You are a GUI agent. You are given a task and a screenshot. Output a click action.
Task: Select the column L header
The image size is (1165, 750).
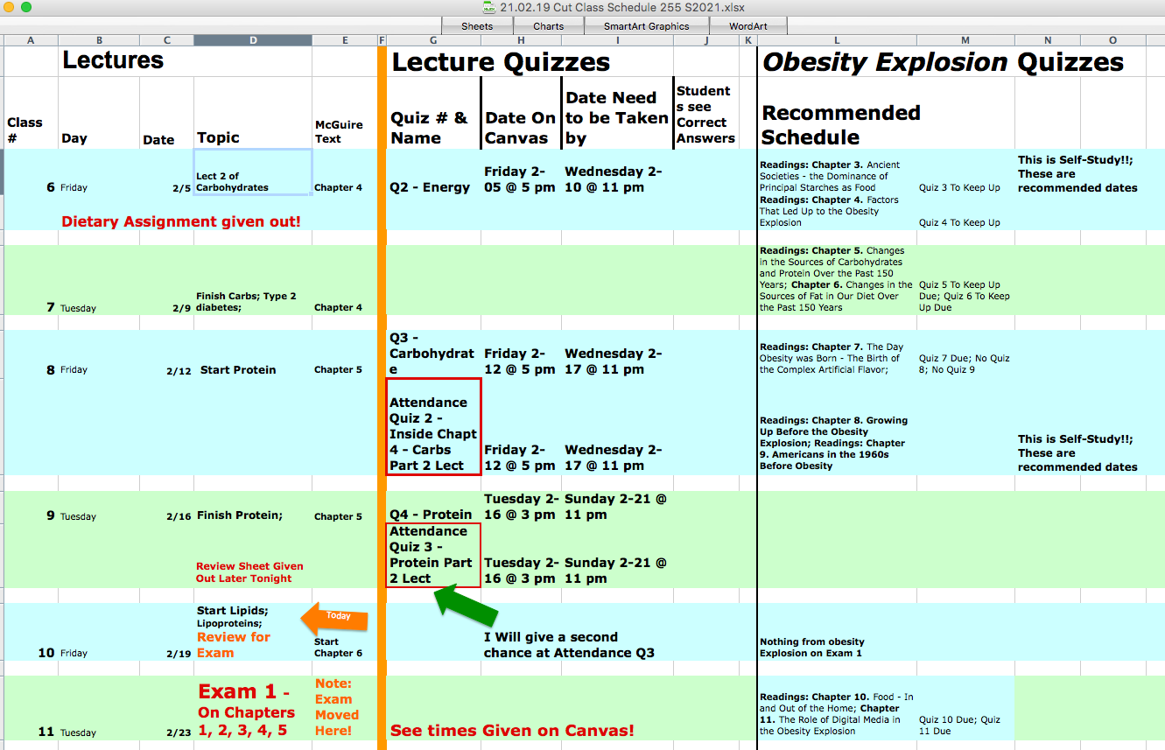coord(837,40)
